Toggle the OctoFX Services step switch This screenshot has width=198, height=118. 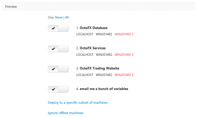tap(58, 49)
